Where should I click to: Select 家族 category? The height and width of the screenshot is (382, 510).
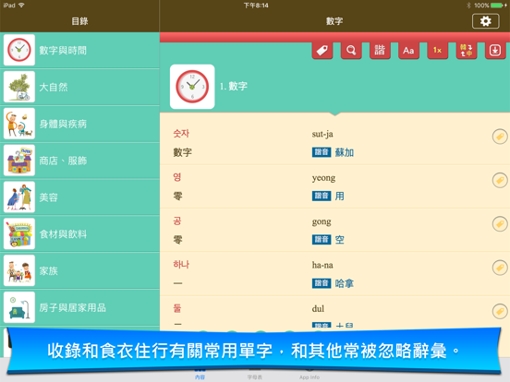79,270
